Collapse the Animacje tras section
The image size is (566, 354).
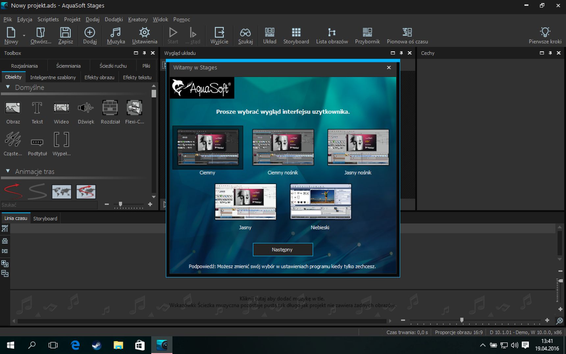click(x=8, y=171)
